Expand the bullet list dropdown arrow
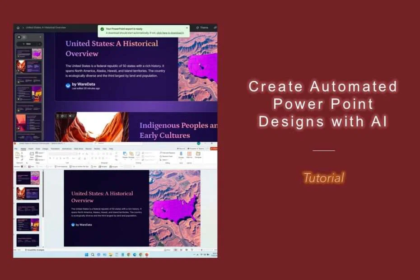The image size is (420, 280). 93,153
